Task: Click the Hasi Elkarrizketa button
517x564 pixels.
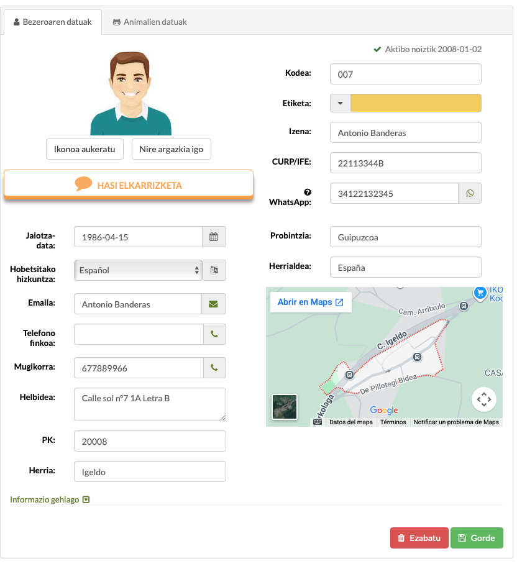Action: tap(129, 184)
